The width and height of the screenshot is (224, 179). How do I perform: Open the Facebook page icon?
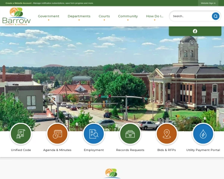(195, 31)
